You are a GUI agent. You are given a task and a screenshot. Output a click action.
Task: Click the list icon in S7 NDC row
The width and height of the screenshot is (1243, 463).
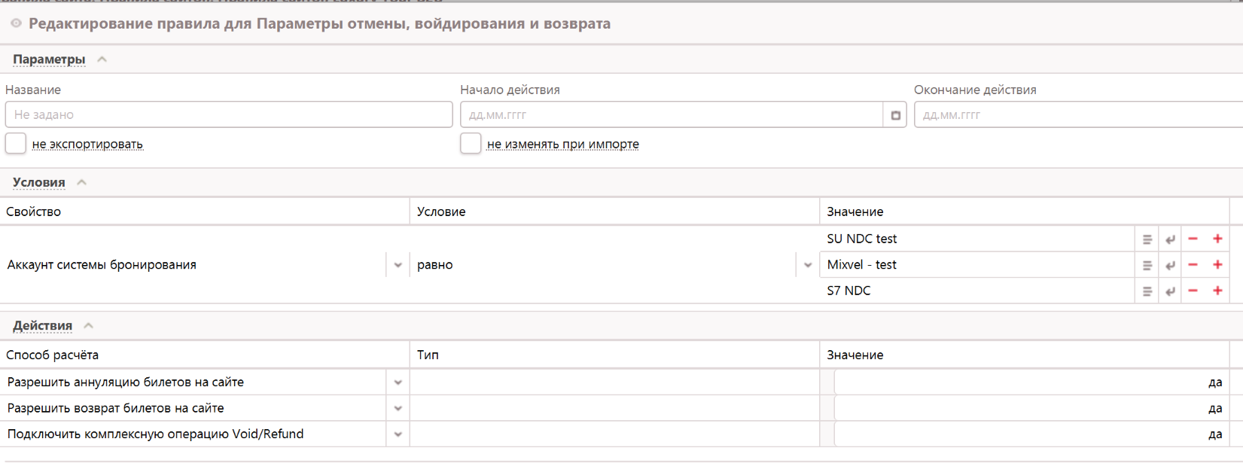1147,291
